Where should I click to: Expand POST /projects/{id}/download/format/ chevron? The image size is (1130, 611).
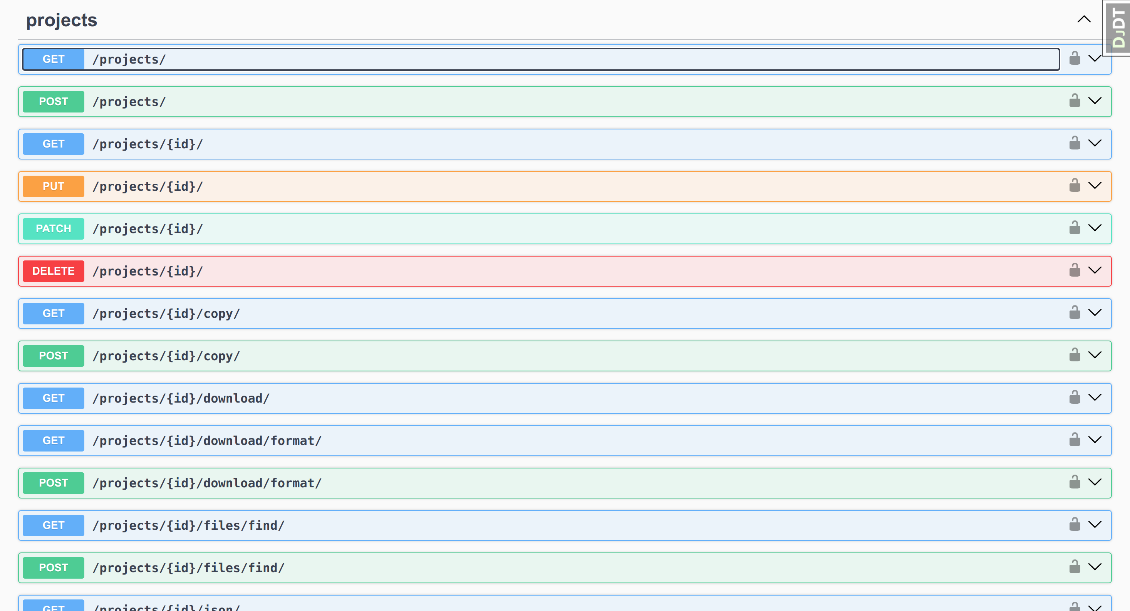click(1095, 482)
